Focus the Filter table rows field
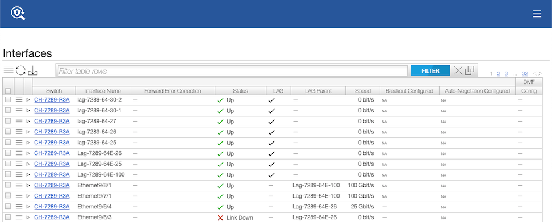The height and width of the screenshot is (222, 552). coord(232,71)
